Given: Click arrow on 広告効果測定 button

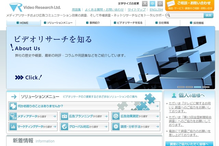Looking at the screenshot, I should (x=157, y=116).
